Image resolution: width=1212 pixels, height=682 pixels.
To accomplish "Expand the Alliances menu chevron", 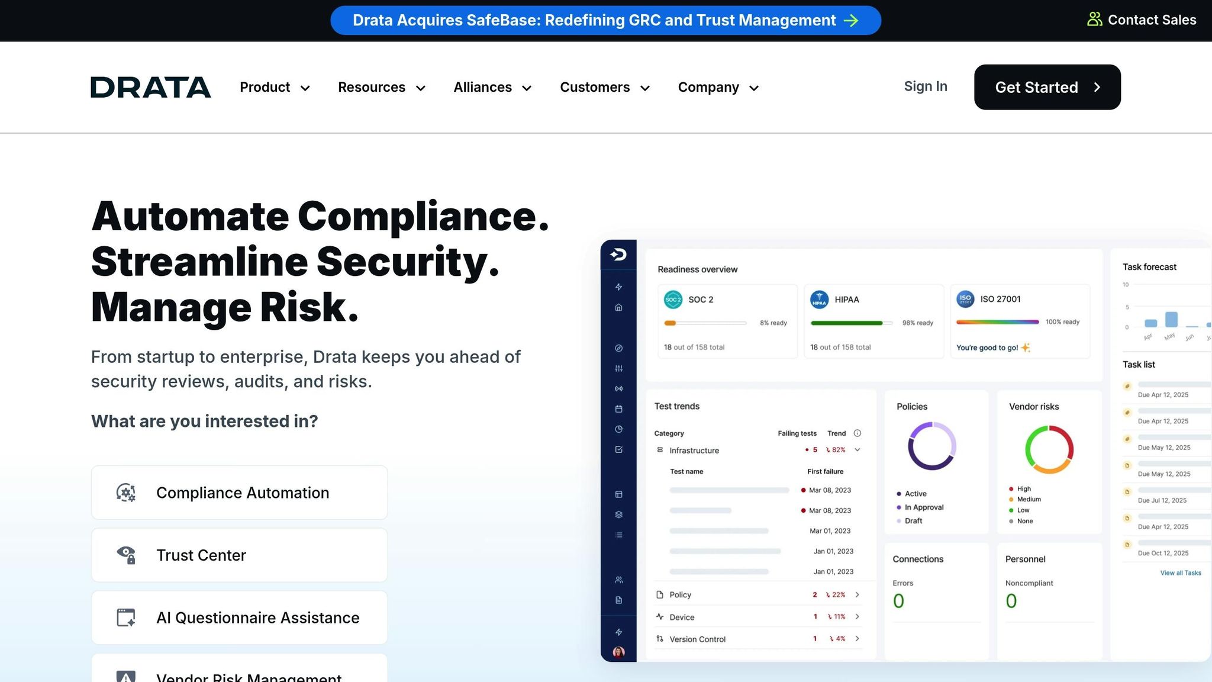I will point(527,88).
